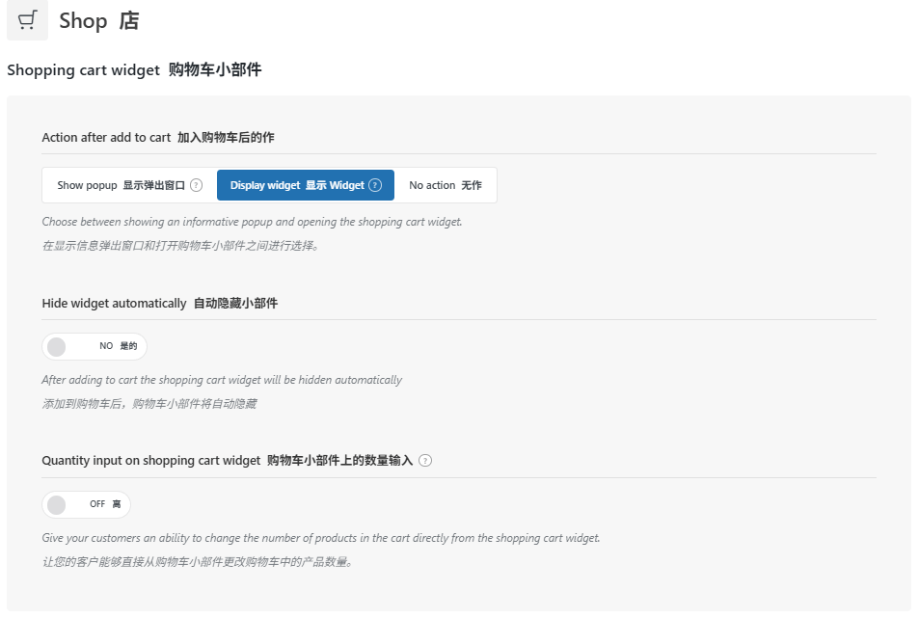This screenshot has height=618, width=919.
Task: Click the shopping cart icon beside Shop
Action: tap(27, 20)
